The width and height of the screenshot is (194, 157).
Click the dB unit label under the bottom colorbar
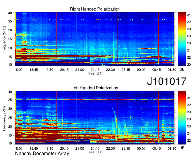[182, 148]
